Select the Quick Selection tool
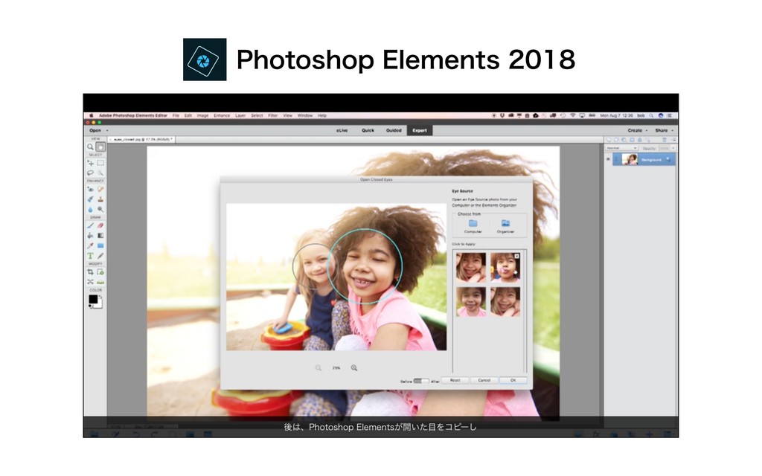762x476 pixels. tap(100, 173)
